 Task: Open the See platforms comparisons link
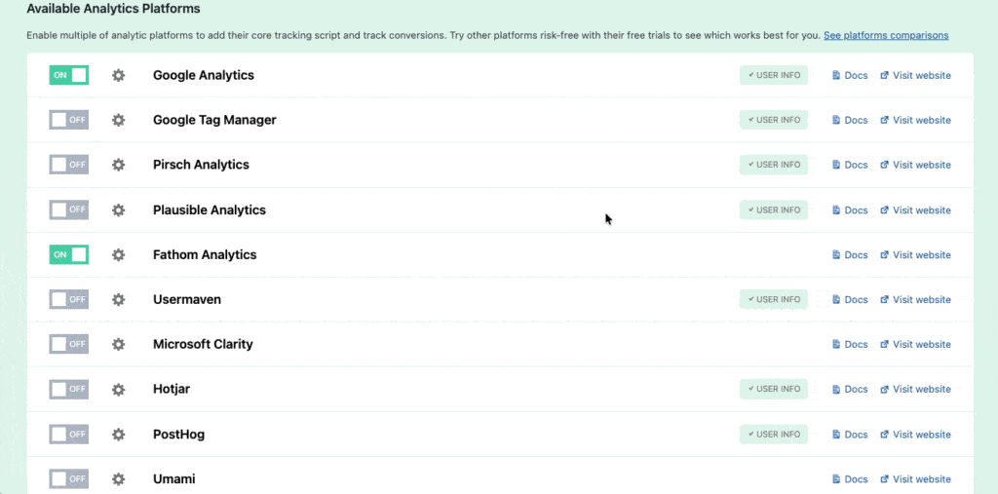[886, 35]
